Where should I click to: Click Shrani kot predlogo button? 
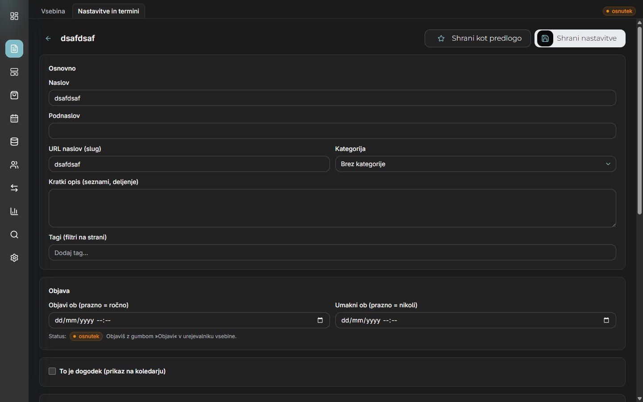[478, 38]
